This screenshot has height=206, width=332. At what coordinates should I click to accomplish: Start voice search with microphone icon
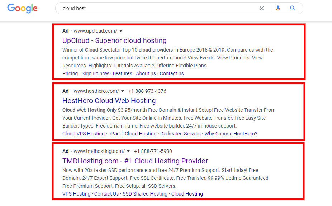(x=278, y=8)
